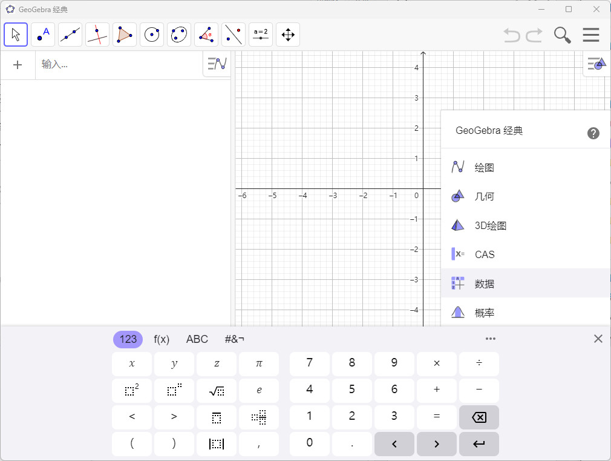This screenshot has height=461, width=611.
Task: Tap the square exponent key
Action: (x=132, y=390)
